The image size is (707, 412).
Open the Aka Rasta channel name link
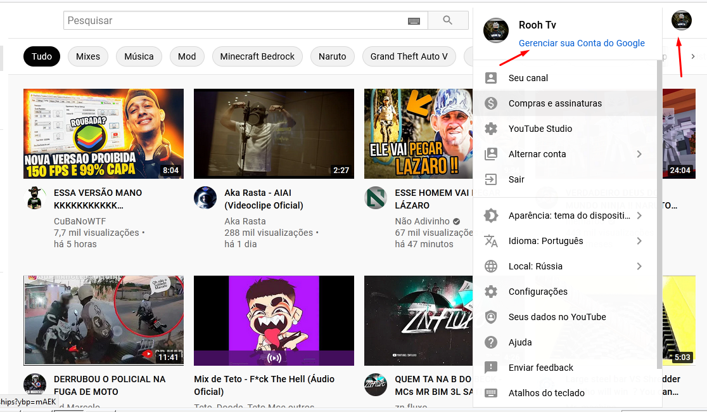coord(245,221)
